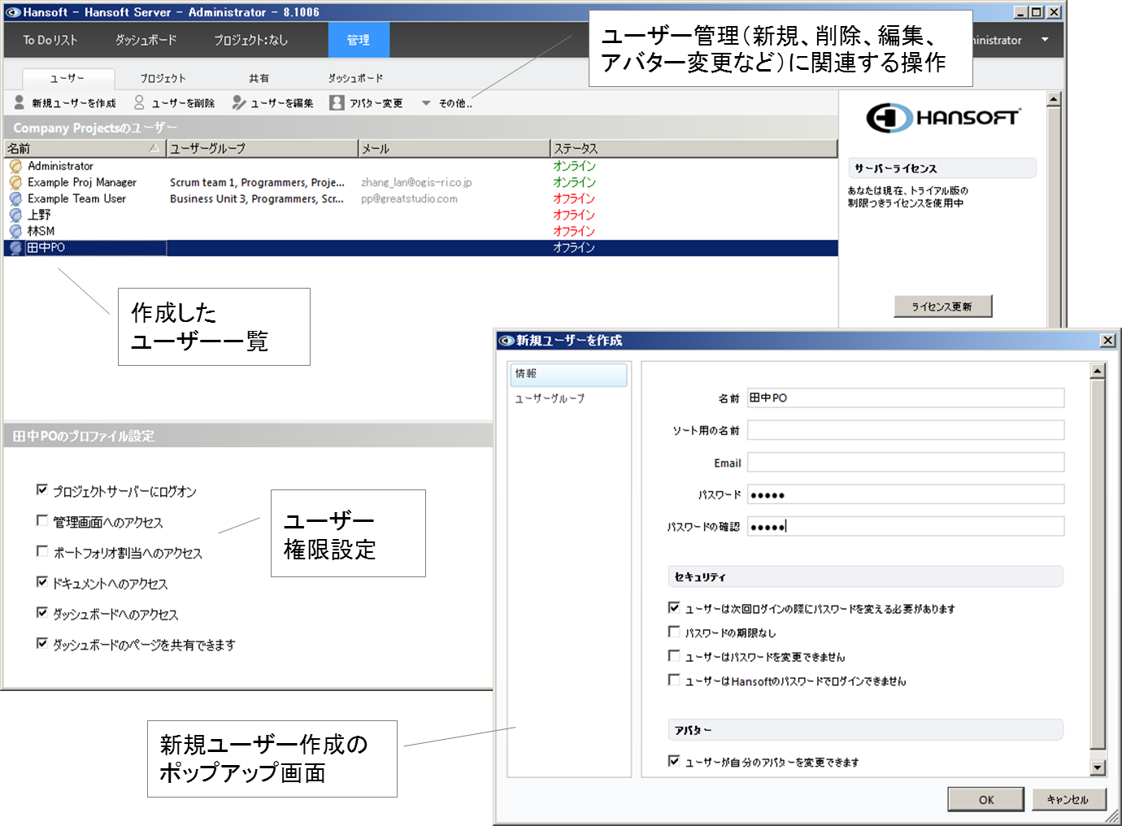
Task: Click キャンセル in new user dialog
Action: (x=1068, y=800)
